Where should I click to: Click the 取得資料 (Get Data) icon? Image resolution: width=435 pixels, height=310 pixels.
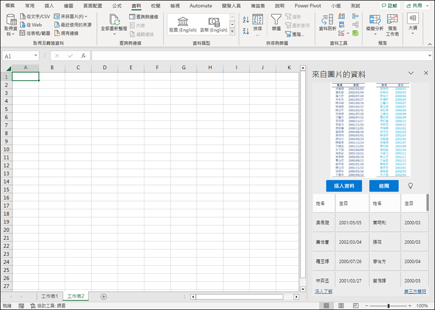(x=11, y=20)
